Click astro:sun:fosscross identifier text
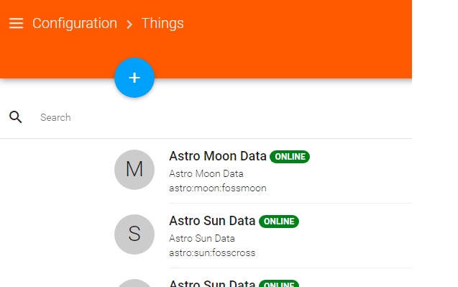Viewport: 458px width, 287px height. (x=212, y=252)
